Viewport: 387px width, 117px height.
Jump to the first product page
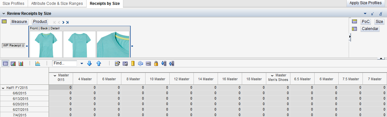pyautogui.click(x=55, y=22)
